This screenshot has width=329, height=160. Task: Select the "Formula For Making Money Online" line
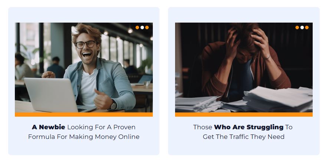pos(84,137)
